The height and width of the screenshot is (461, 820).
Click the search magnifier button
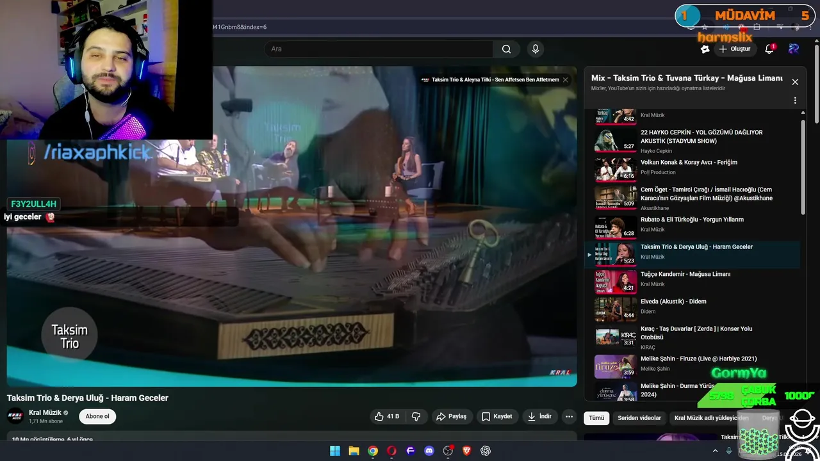(x=506, y=49)
